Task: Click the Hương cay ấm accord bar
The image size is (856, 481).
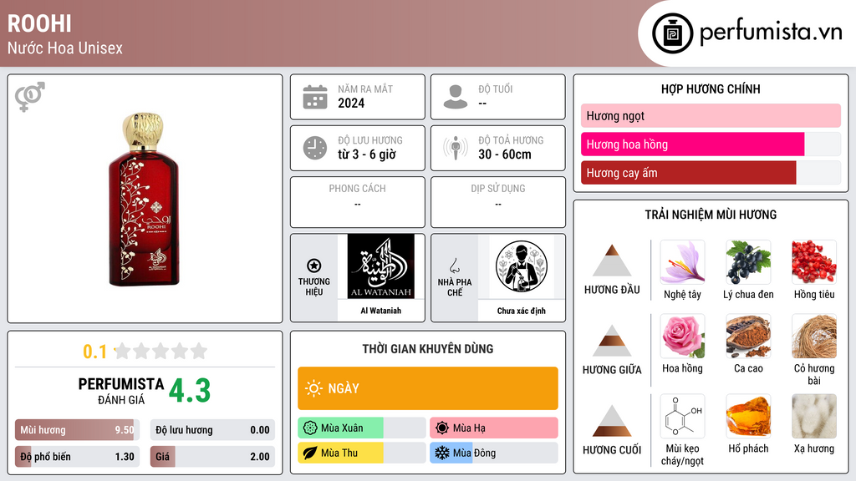Action: click(711, 172)
